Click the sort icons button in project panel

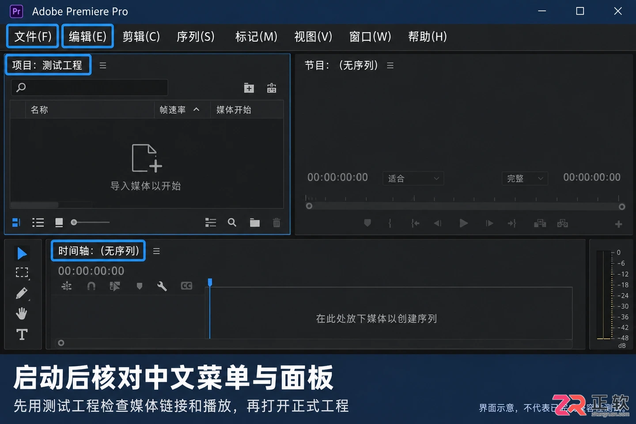pyautogui.click(x=211, y=223)
